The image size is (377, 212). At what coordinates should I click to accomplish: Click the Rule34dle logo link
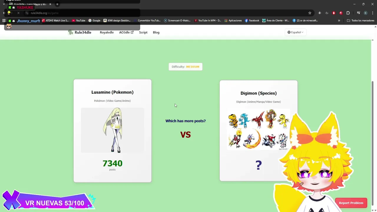[x=80, y=32]
